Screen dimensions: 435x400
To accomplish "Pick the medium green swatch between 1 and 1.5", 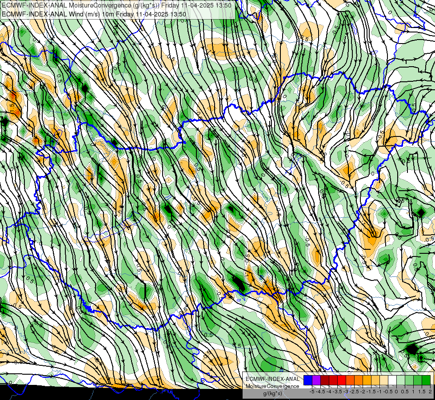I will pyautogui.click(x=418, y=380).
